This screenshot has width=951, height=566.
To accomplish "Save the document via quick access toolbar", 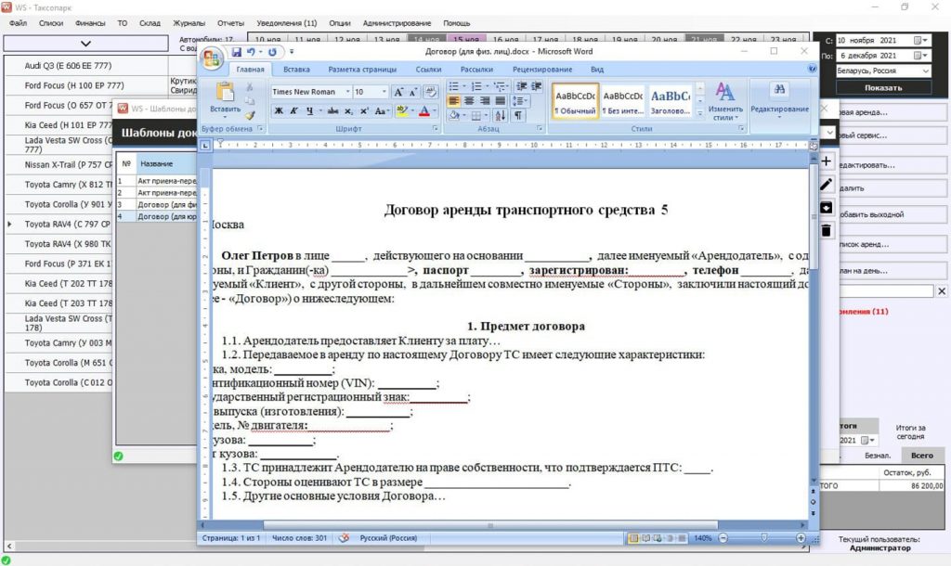I will [237, 52].
